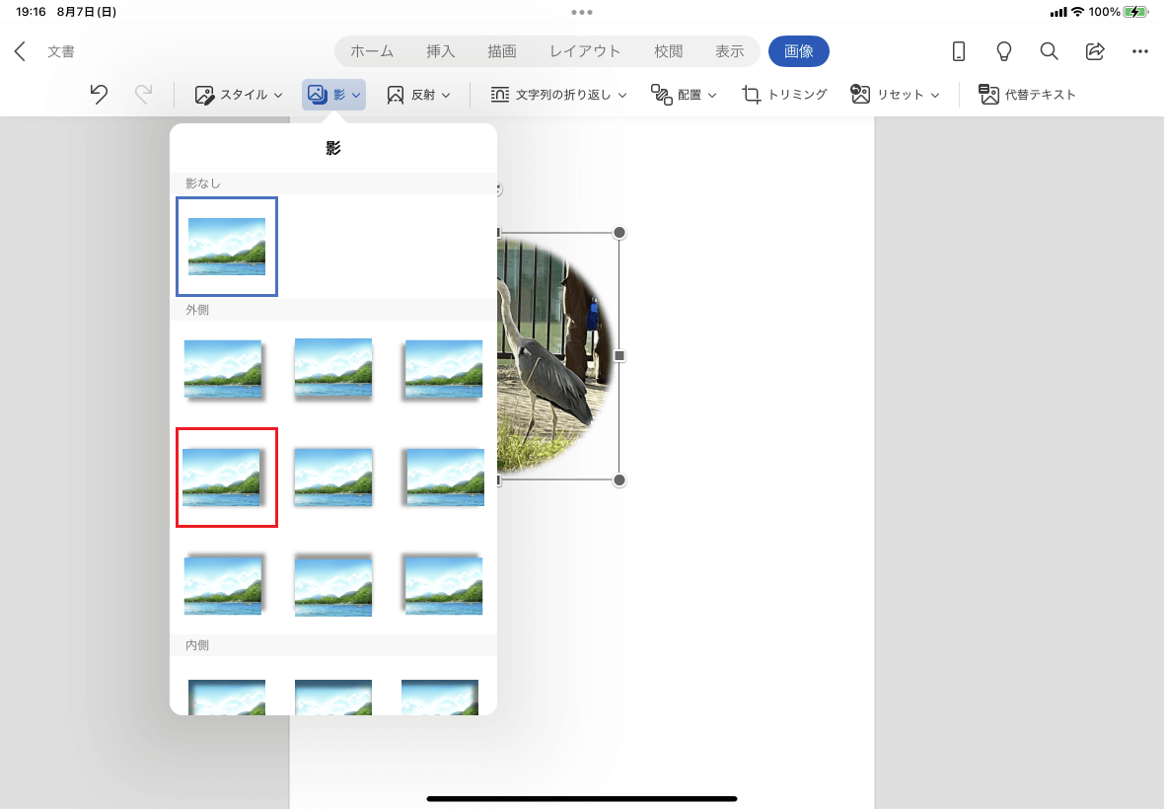Open the スタイル picture styles dropdown
Screen dimensions: 1164x809
(x=239, y=95)
